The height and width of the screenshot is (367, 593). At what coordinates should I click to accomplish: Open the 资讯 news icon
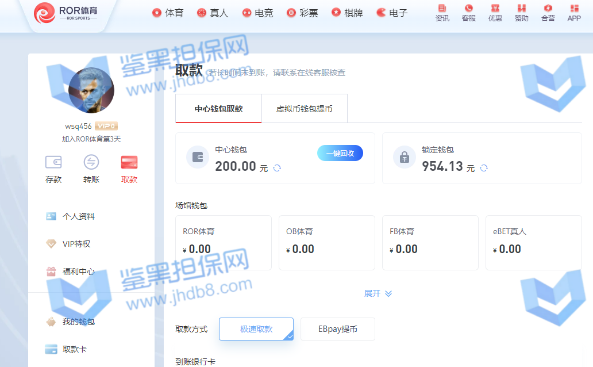point(442,12)
